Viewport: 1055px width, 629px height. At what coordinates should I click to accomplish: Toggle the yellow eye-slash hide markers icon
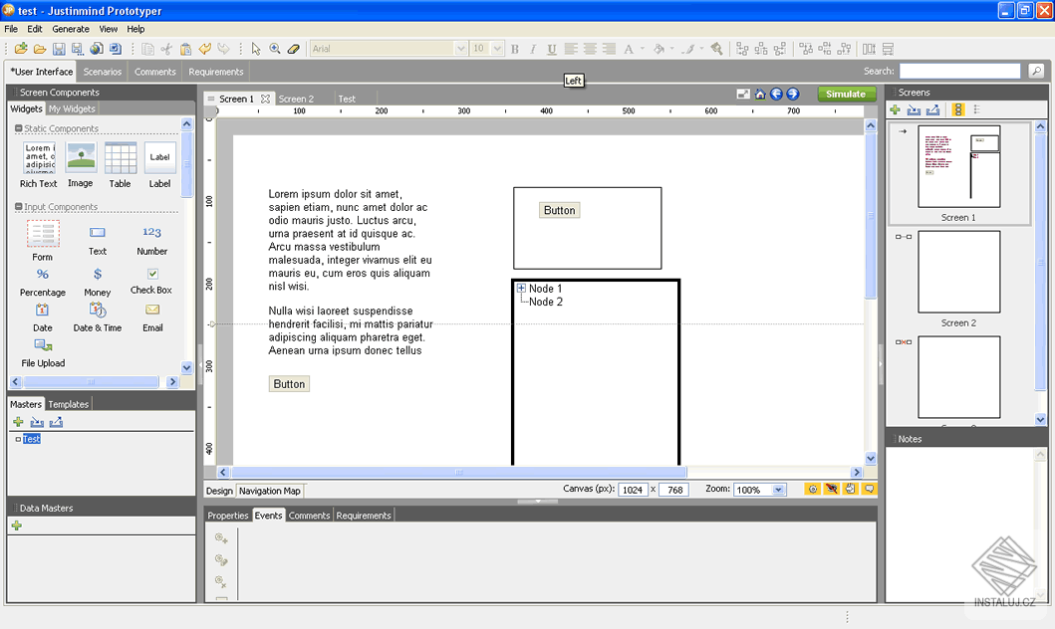[x=832, y=490]
